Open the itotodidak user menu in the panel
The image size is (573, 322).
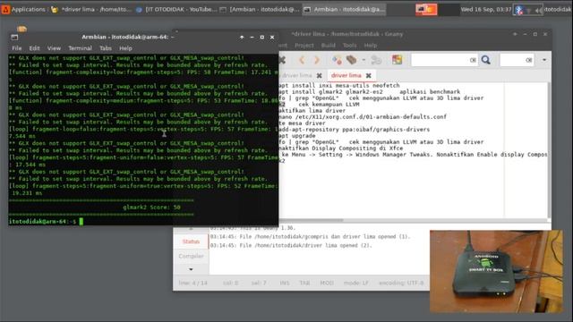click(x=558, y=10)
